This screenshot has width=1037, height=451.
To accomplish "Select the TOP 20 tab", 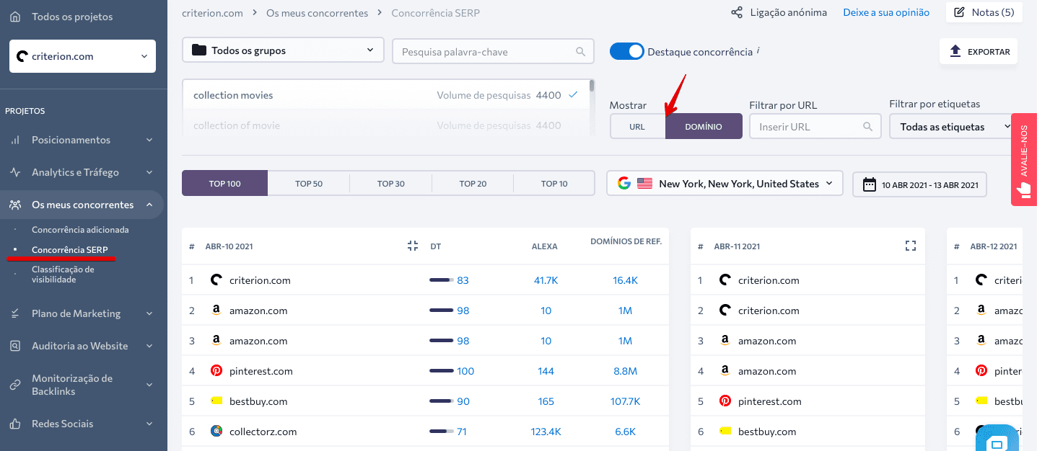I will (x=473, y=183).
